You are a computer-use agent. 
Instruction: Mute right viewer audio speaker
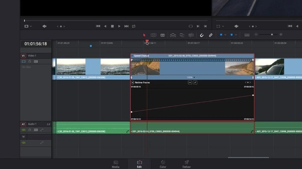click(x=236, y=26)
